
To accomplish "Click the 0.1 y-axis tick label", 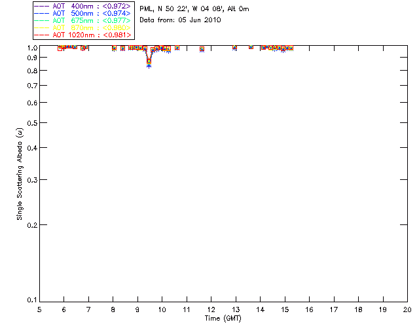I will [x=32, y=300].
